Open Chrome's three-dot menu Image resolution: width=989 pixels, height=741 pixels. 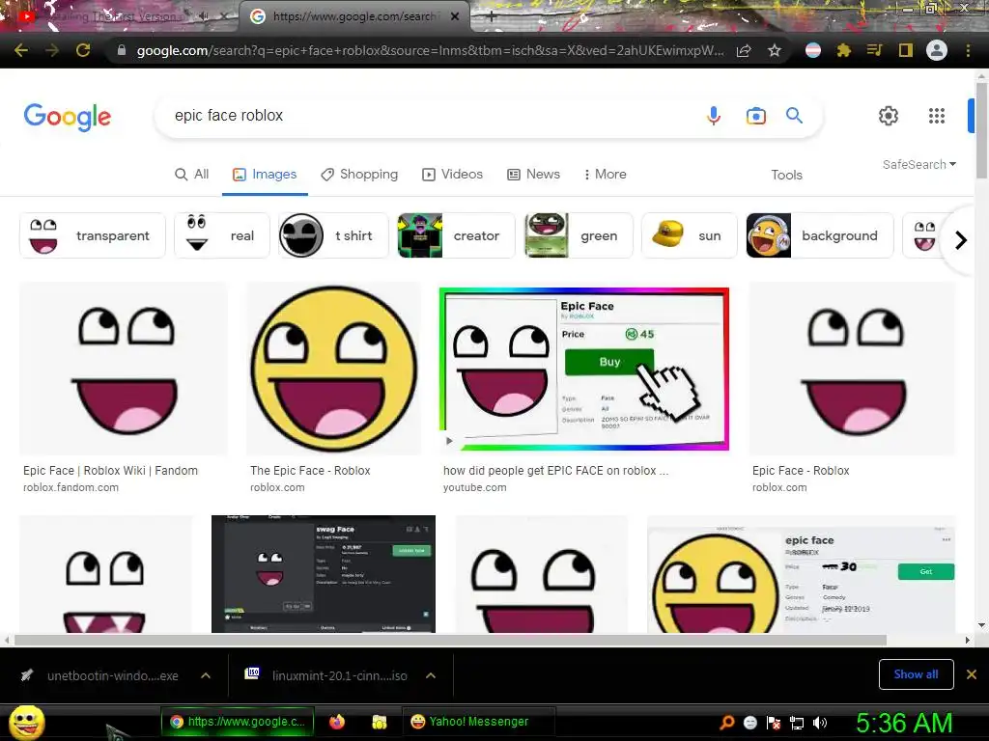tap(968, 50)
